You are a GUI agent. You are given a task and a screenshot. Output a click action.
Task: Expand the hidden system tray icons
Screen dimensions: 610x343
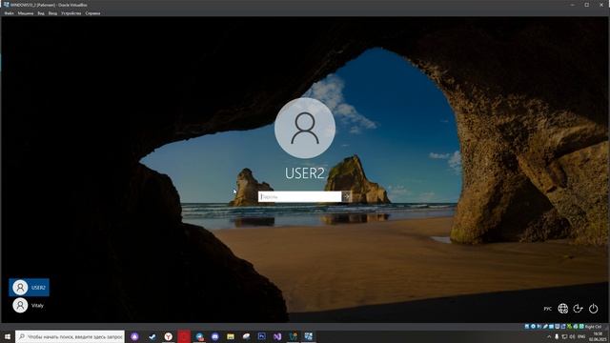[549, 336]
